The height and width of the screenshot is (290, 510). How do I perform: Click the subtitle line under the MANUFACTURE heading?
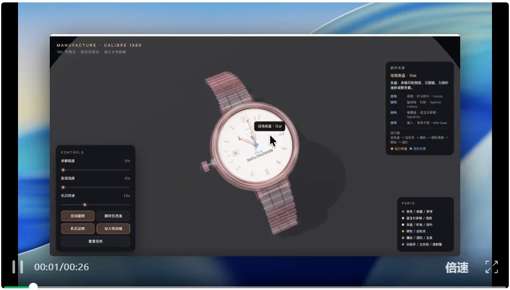point(91,52)
